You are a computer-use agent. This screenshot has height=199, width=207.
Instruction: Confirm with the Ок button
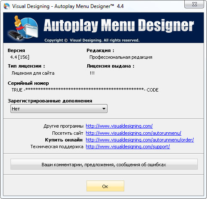coord(105,186)
